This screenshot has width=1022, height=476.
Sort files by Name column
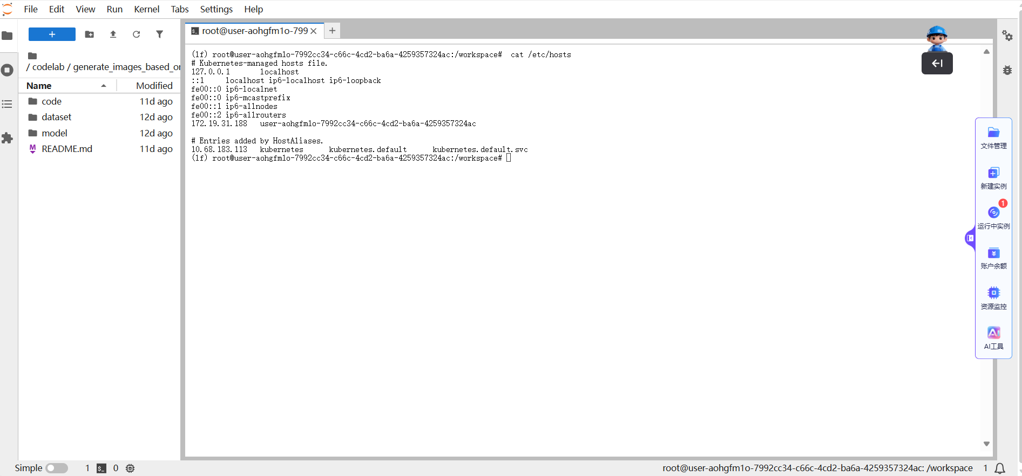tap(39, 86)
